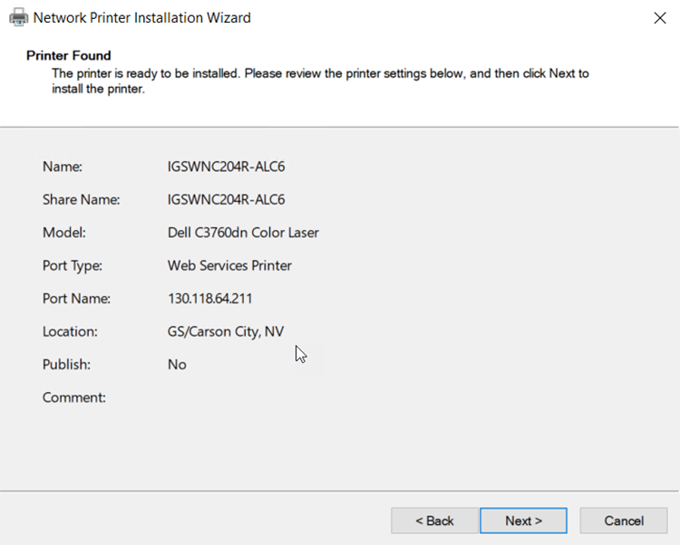Click the GS/Carson City, NV location value
Viewport: 680px width, 545px height.
click(226, 331)
